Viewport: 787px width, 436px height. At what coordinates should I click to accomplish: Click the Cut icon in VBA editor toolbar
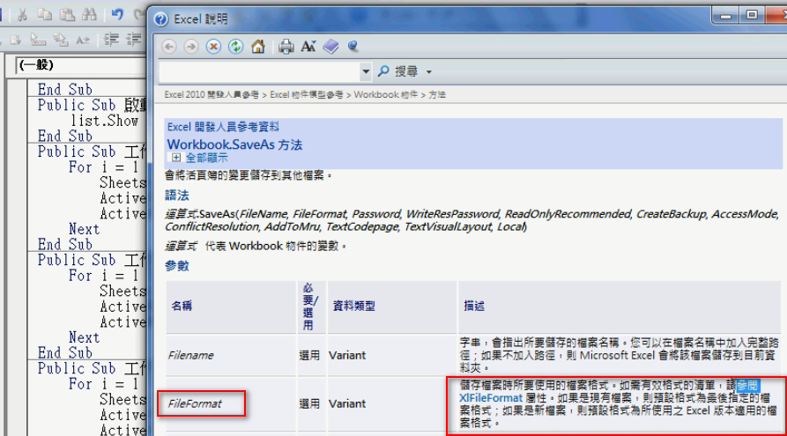pos(22,15)
